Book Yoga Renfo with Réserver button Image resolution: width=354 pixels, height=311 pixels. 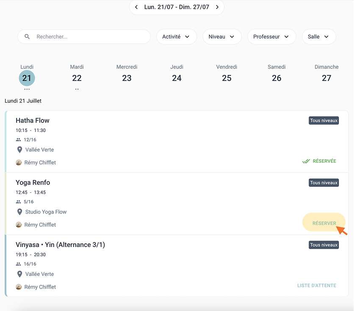324,223
